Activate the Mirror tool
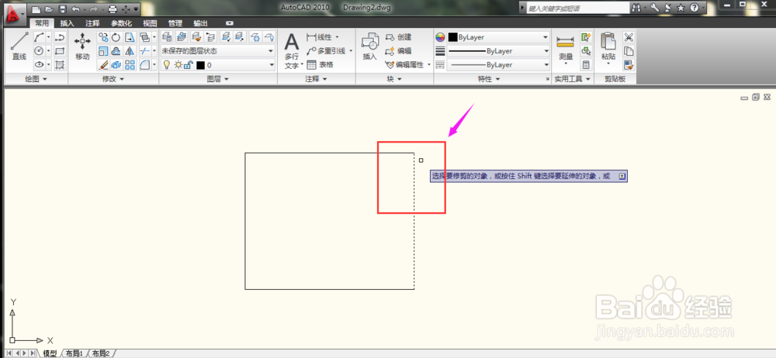Viewport: 776px width, 358px height. (130, 50)
